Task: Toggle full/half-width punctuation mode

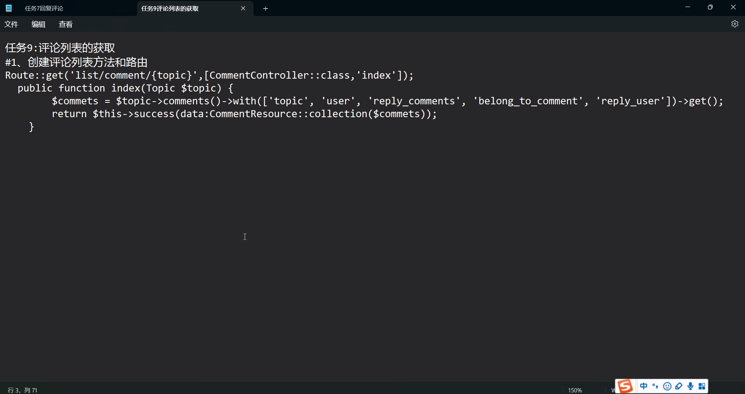Action: pos(655,386)
